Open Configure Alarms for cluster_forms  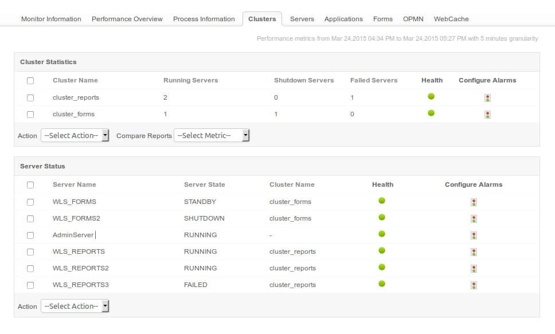tap(487, 114)
